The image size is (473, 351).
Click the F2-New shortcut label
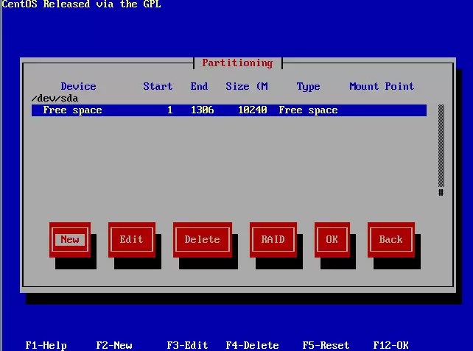[x=114, y=345]
